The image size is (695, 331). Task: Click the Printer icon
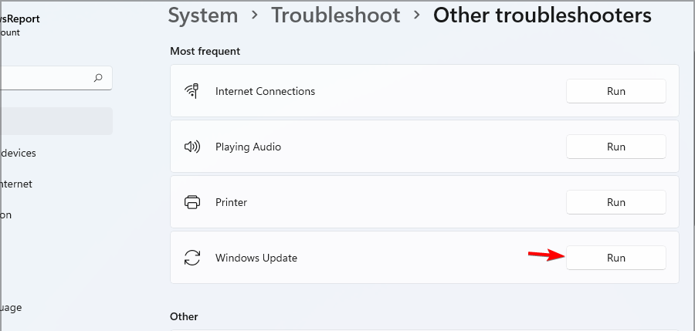coord(192,202)
